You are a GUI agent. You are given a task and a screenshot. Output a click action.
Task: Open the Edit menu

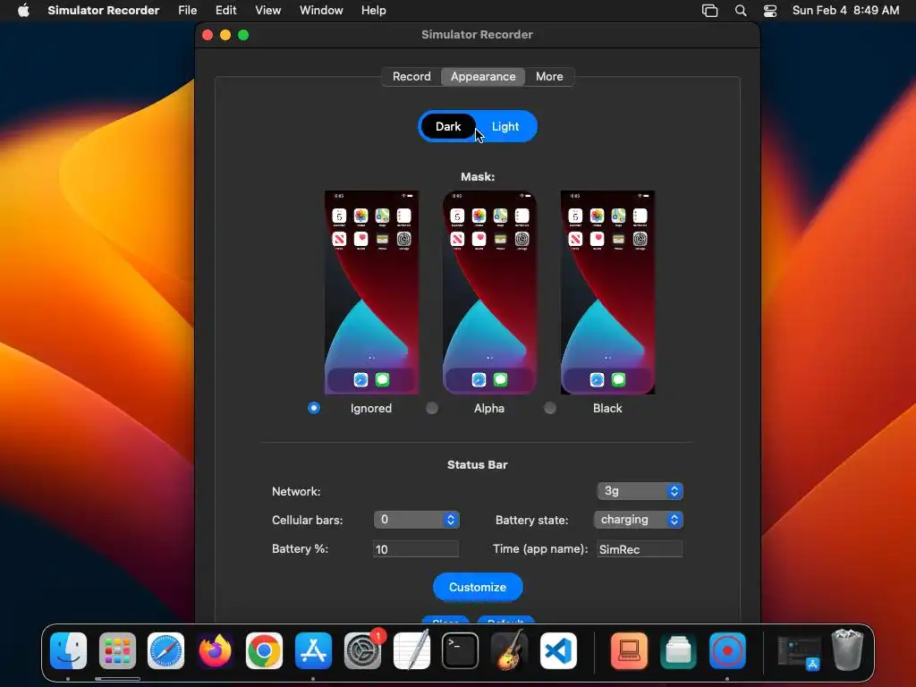pyautogui.click(x=226, y=11)
